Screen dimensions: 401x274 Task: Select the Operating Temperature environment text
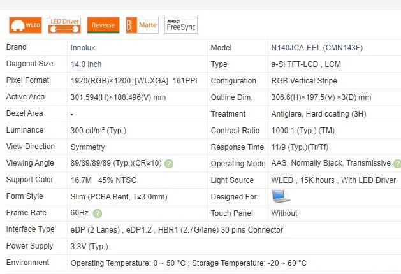click(189, 263)
